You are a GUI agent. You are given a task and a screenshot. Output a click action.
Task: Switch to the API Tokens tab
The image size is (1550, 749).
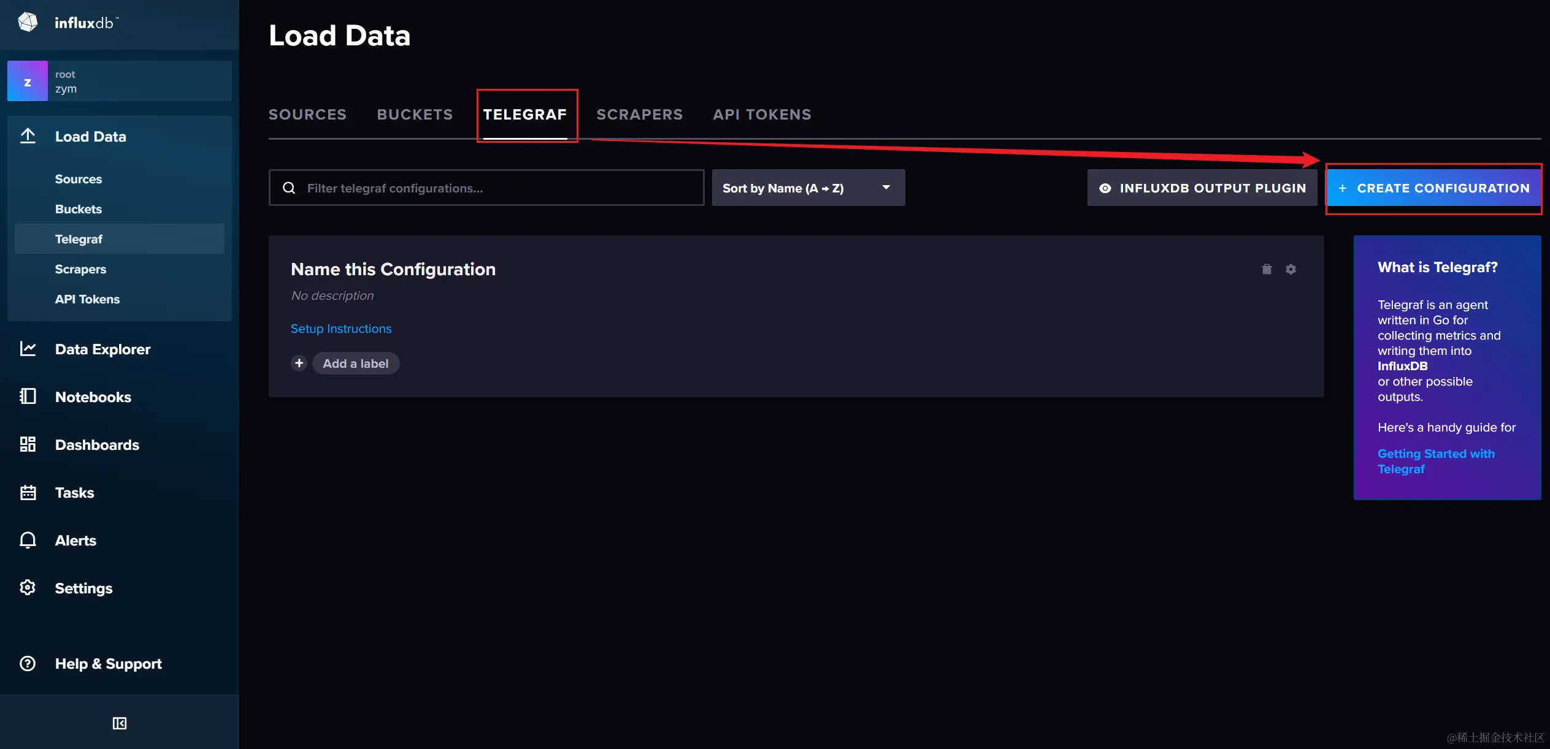pos(762,115)
